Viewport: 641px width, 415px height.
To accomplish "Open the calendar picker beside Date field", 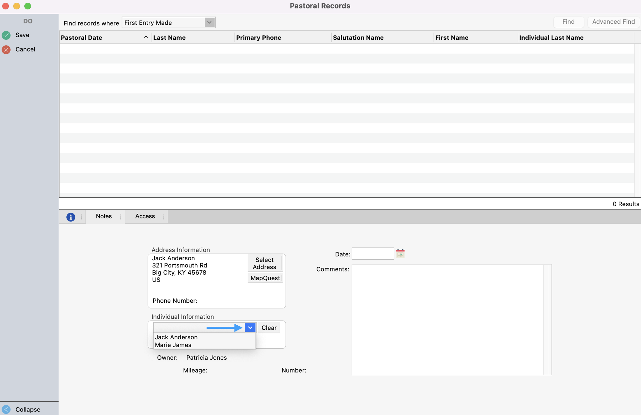I will 400,253.
